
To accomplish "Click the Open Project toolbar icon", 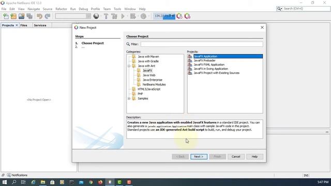I will click(x=22, y=16).
